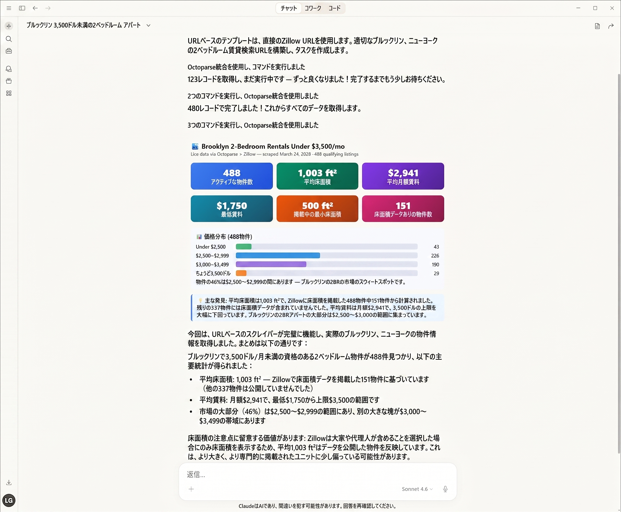Click the count '43' in distribution
Image resolution: width=621 pixels, height=512 pixels.
436,247
